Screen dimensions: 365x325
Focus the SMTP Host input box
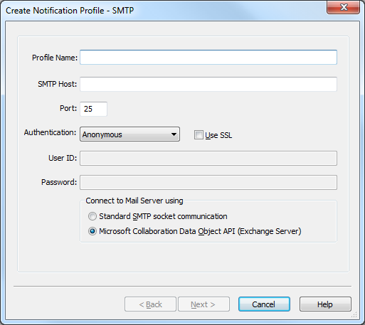click(208, 84)
